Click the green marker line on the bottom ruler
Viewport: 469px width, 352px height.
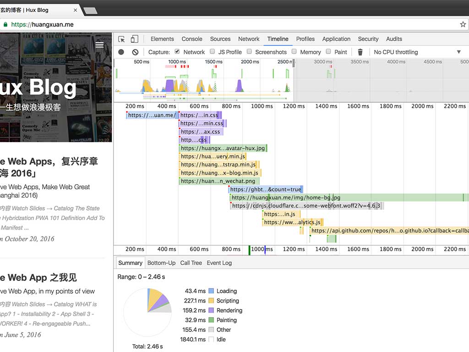click(x=249, y=250)
